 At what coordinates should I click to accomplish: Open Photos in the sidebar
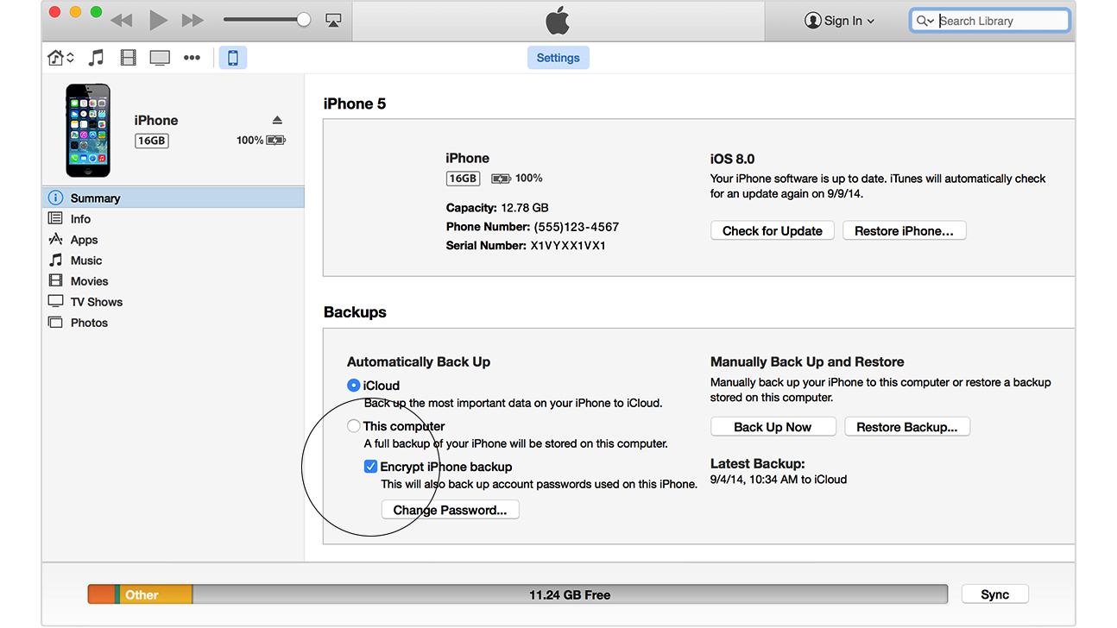click(173, 323)
